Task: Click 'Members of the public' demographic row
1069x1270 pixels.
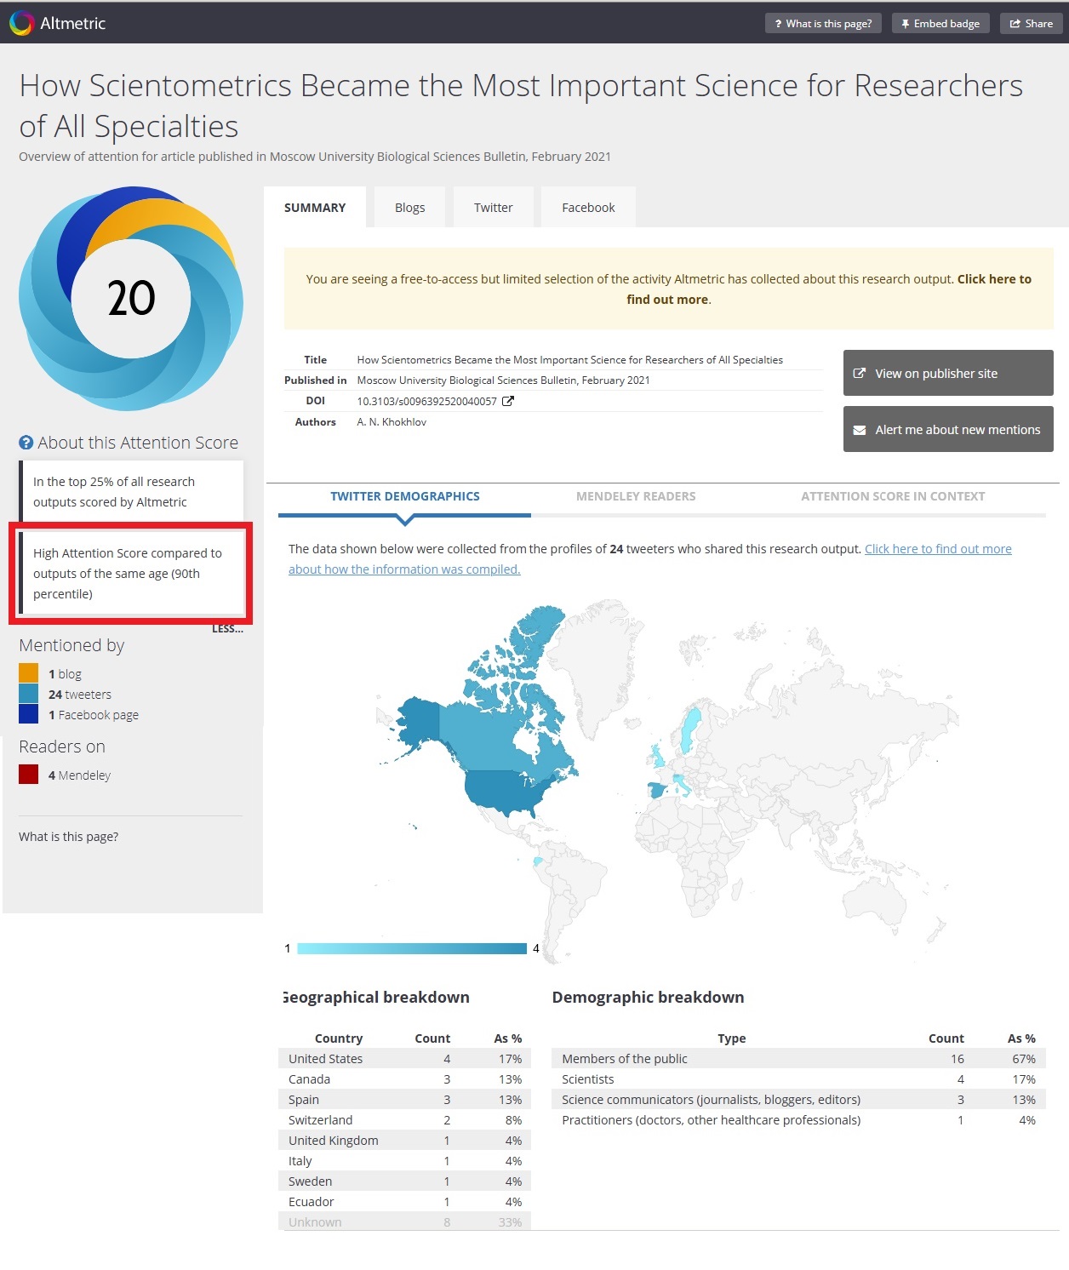Action: (x=798, y=1059)
